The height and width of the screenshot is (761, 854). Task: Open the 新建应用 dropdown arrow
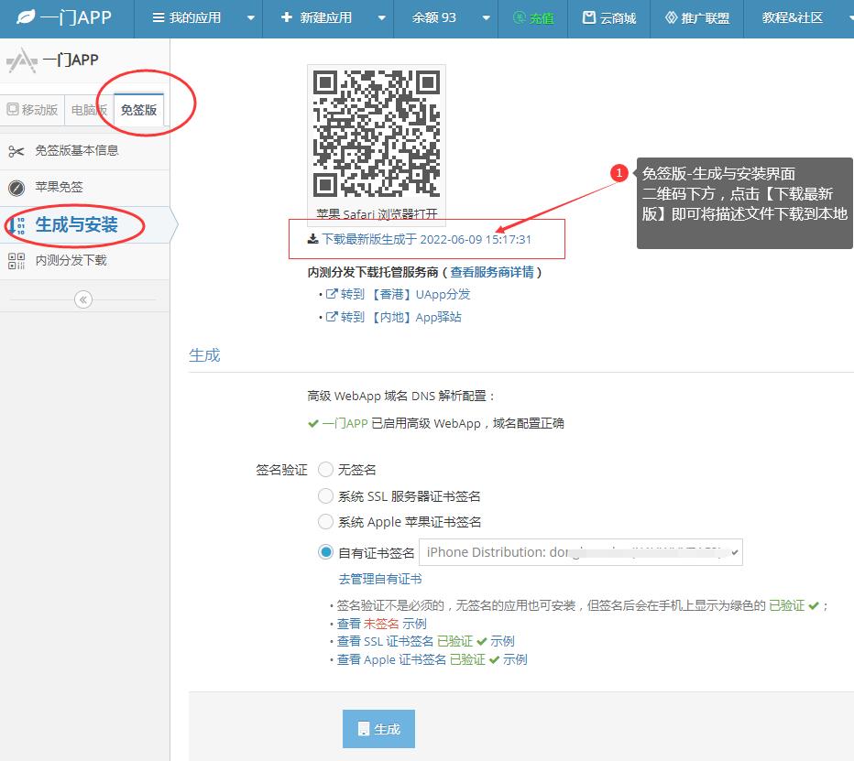[382, 18]
